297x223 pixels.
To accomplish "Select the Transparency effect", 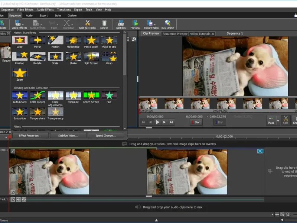I will pyautogui.click(x=55, y=111).
